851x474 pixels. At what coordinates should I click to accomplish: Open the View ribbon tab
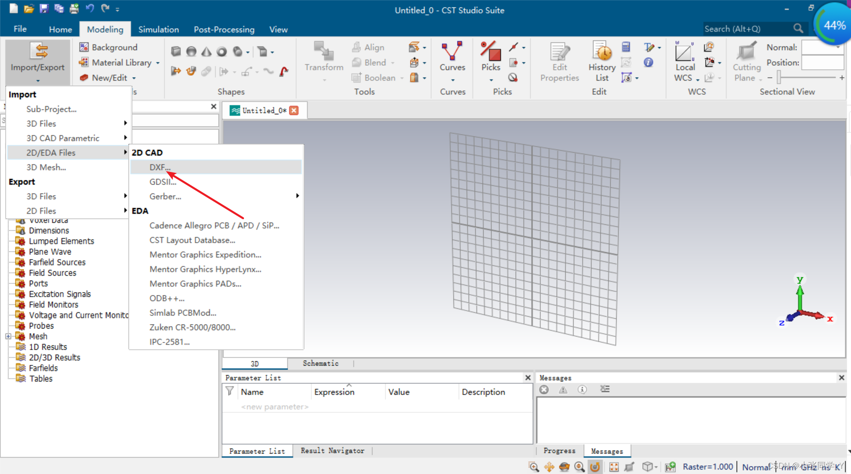point(278,29)
